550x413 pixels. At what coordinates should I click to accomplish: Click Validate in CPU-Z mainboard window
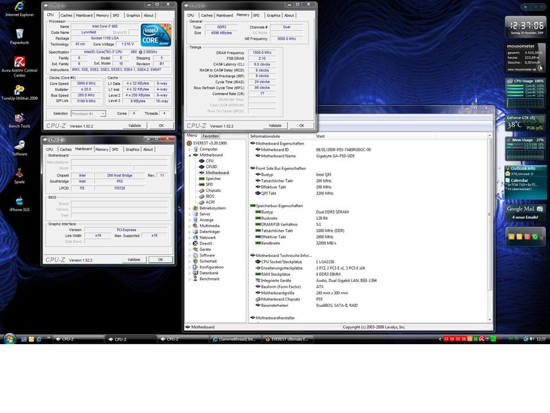(134, 260)
